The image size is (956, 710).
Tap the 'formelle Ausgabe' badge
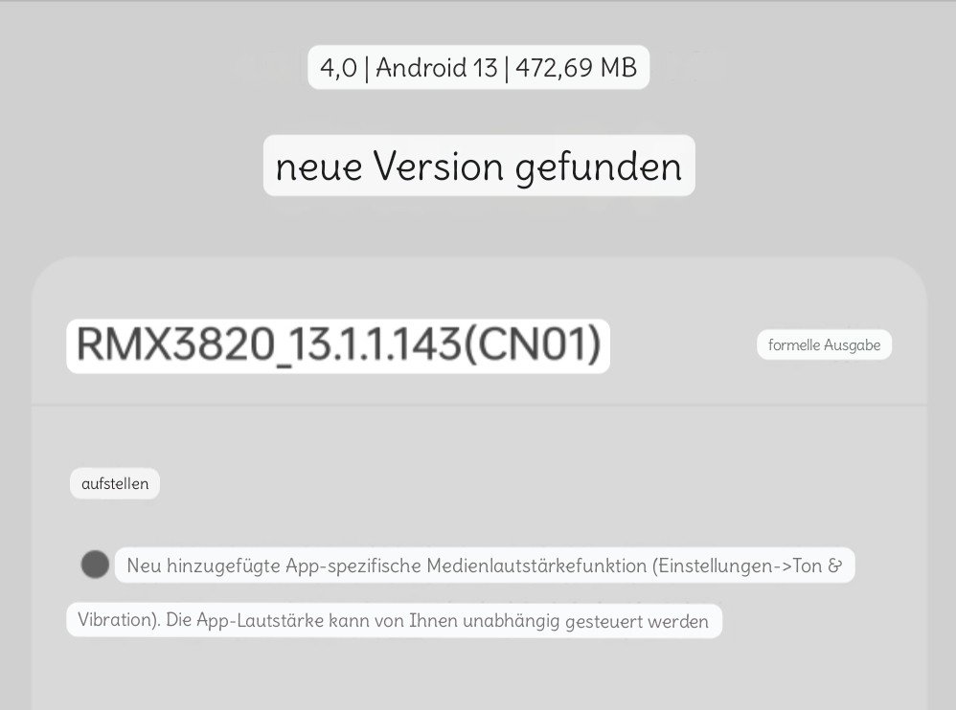coord(825,344)
